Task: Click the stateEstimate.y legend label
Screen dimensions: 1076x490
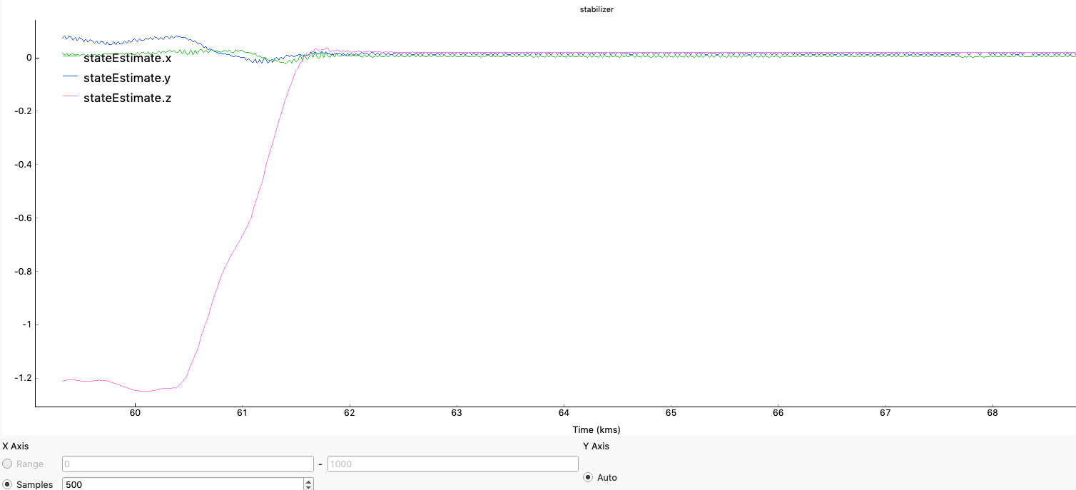Action: pos(127,78)
